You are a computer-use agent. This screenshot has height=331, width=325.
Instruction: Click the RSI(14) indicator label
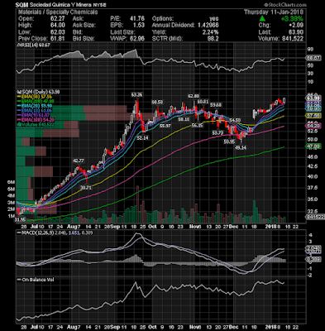tap(34, 45)
